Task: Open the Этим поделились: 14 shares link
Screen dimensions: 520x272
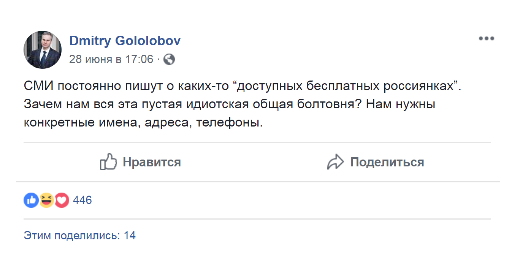Action: pyautogui.click(x=79, y=236)
